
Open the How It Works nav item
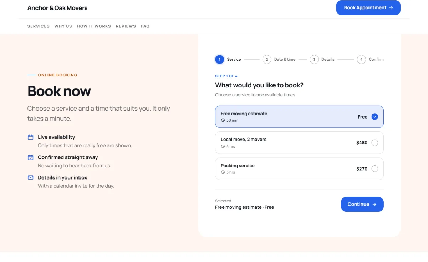coord(94,26)
